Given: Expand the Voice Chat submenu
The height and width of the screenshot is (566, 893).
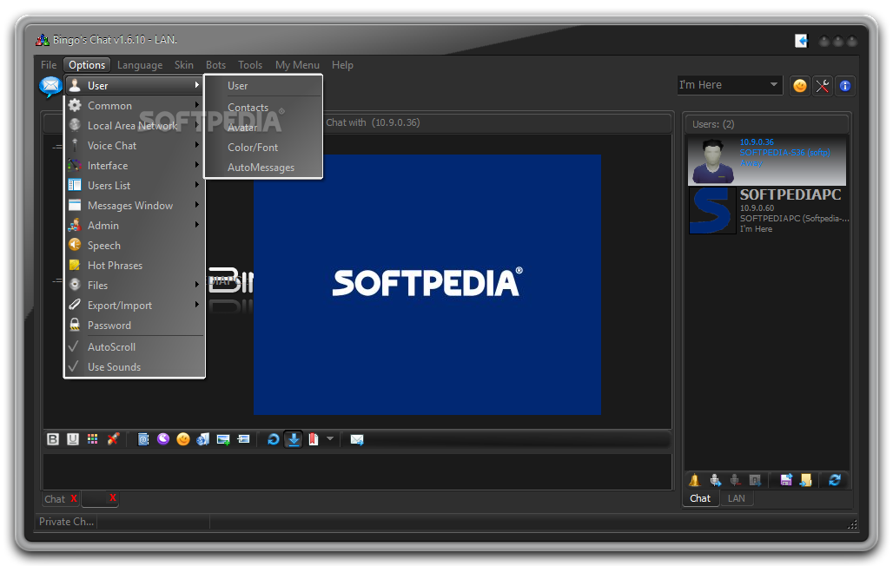Looking at the screenshot, I should point(135,145).
